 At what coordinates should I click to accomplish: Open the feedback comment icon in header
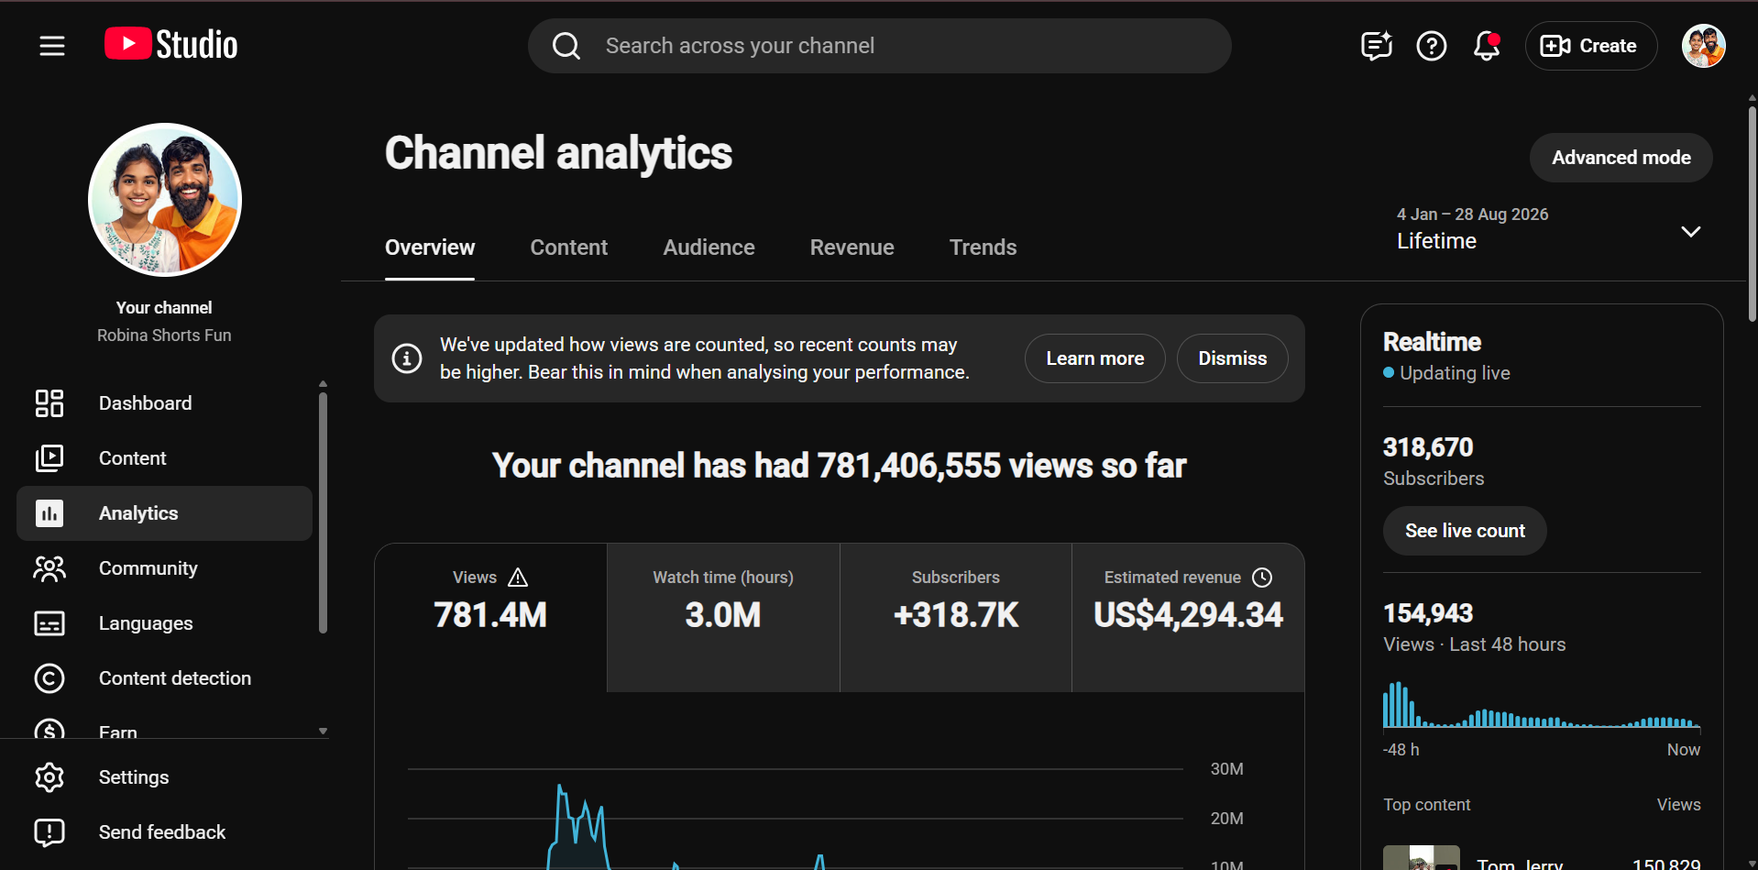(x=1377, y=46)
